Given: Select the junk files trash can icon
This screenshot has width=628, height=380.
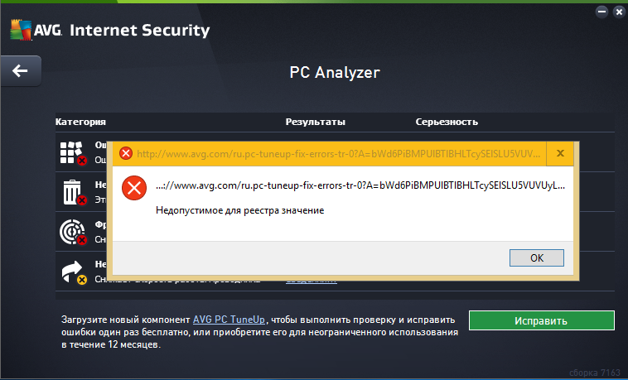Looking at the screenshot, I should [75, 192].
